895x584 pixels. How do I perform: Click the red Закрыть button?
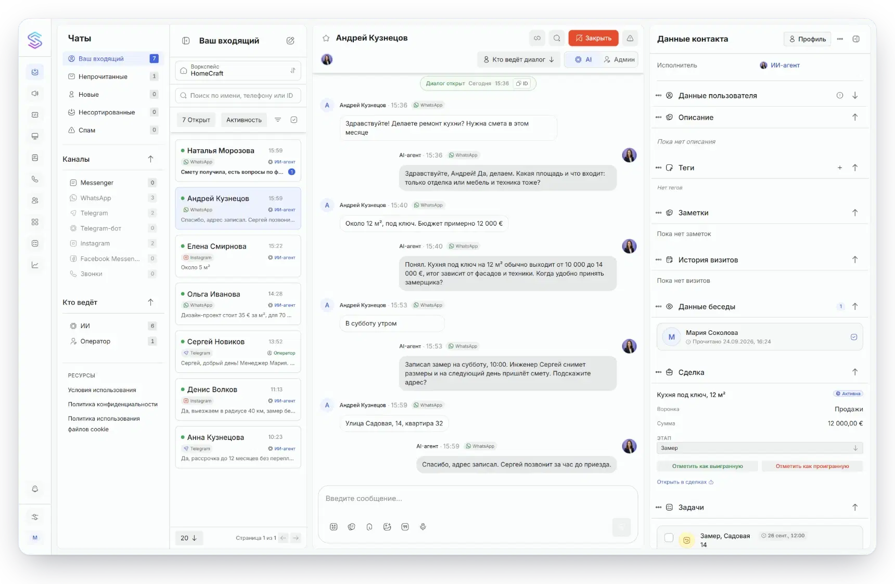coord(593,38)
